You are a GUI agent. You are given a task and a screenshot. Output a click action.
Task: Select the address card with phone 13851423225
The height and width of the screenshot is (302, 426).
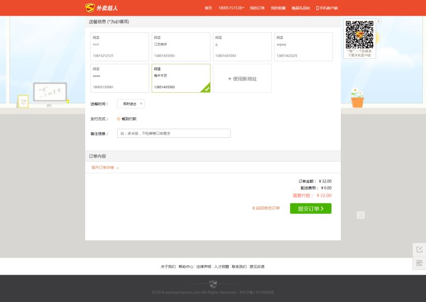[x=303, y=47]
